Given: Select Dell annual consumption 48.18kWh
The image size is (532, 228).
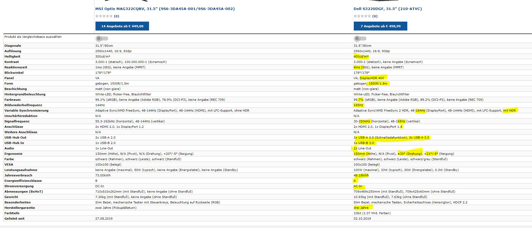Looking at the screenshot, I should pos(361,175).
